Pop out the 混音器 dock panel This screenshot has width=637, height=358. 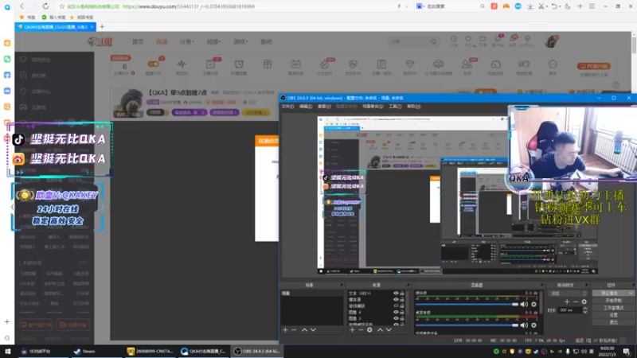[x=542, y=285]
